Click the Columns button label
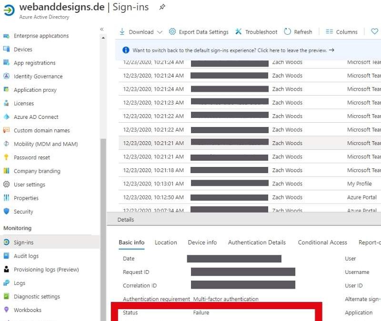The height and width of the screenshot is (321, 381). coord(347,32)
